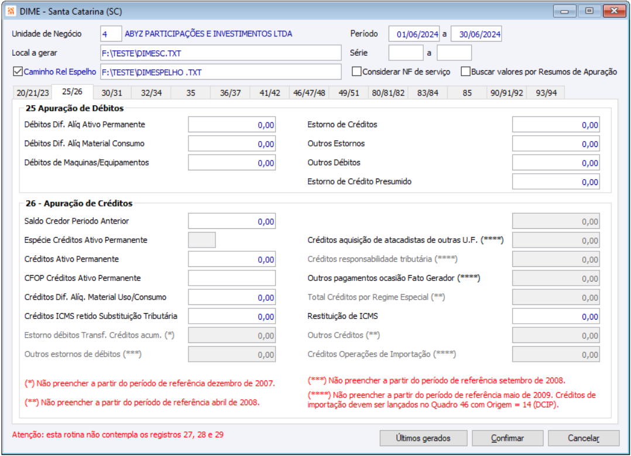
Task: Select the Restituição de ICMS value field
Action: (555, 316)
